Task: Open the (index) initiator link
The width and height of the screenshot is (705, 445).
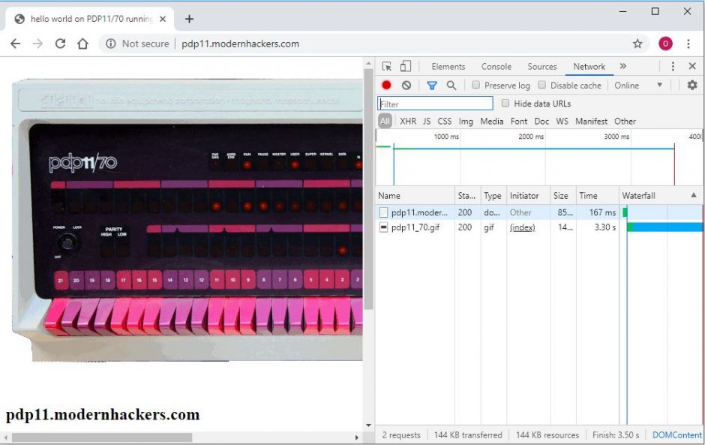Action: pos(523,227)
